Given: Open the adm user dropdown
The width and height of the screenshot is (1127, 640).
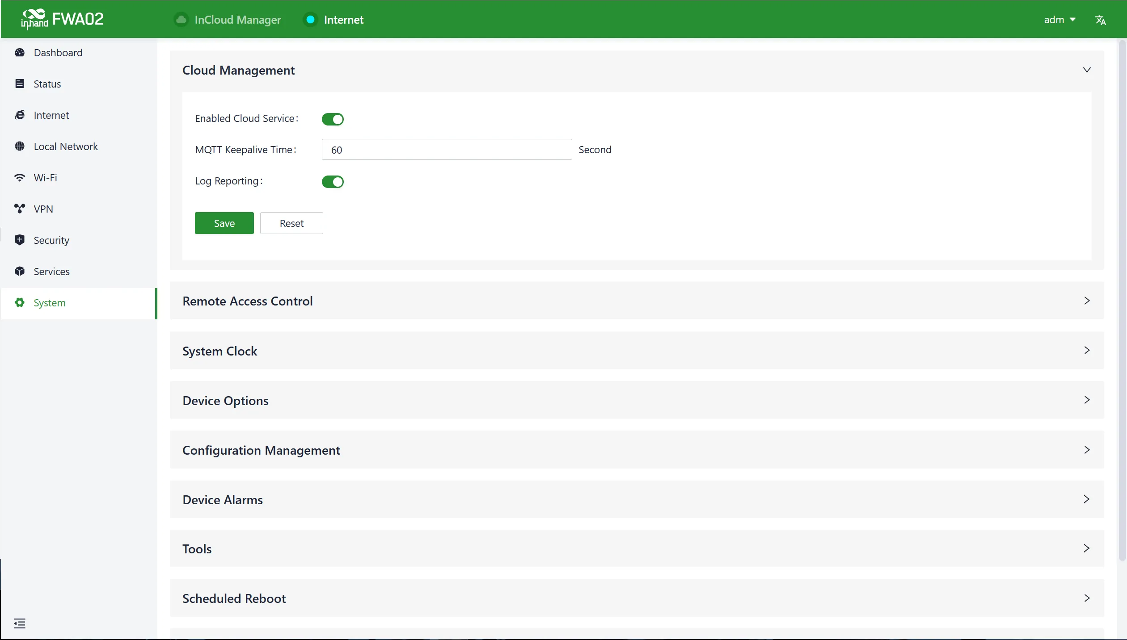Looking at the screenshot, I should point(1059,20).
